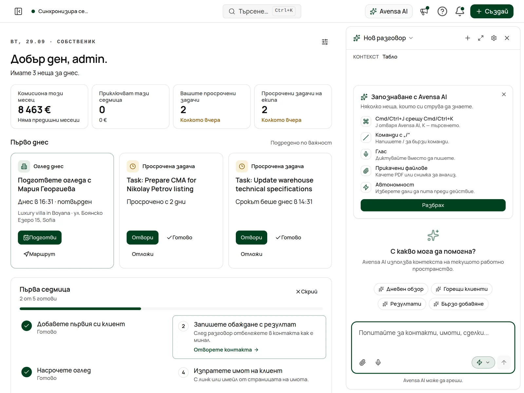Postpone Update warehouse task with Отложи
The image size is (524, 393).
pos(252,254)
